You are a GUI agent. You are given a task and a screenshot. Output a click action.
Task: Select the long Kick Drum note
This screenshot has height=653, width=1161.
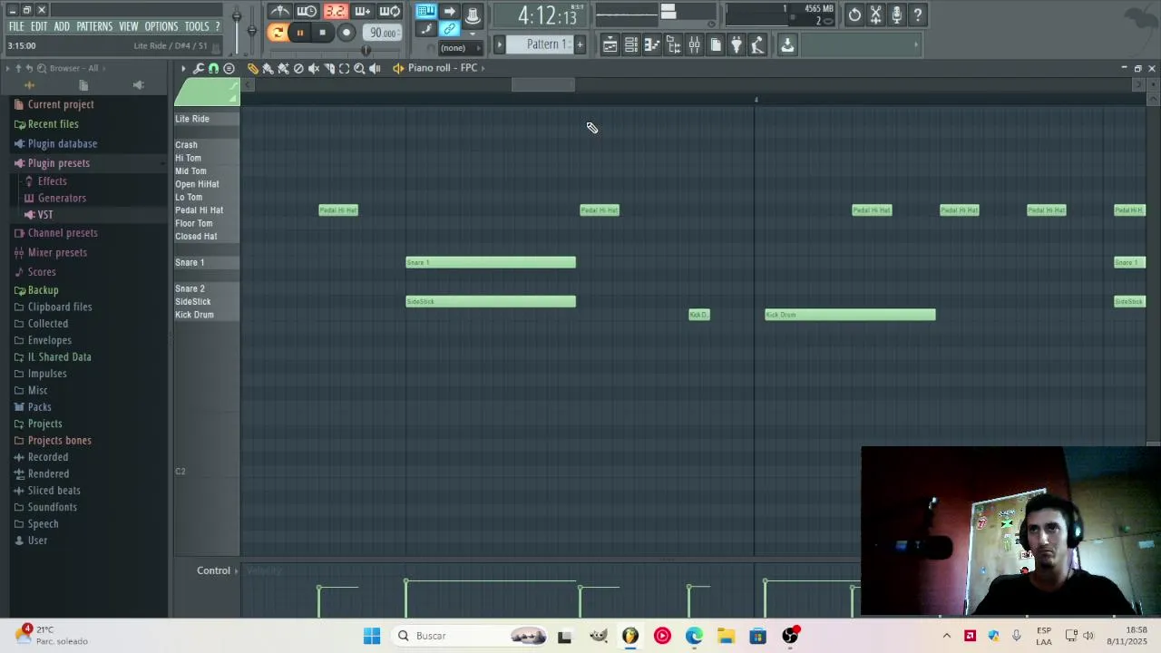850,315
